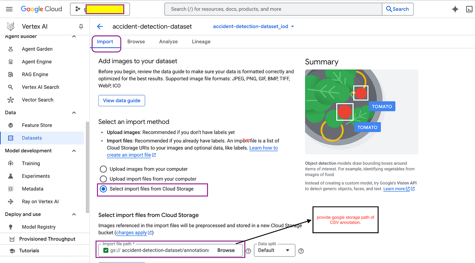This screenshot has width=475, height=263.
Task: Select Upload import files from your computer
Action: [103, 179]
